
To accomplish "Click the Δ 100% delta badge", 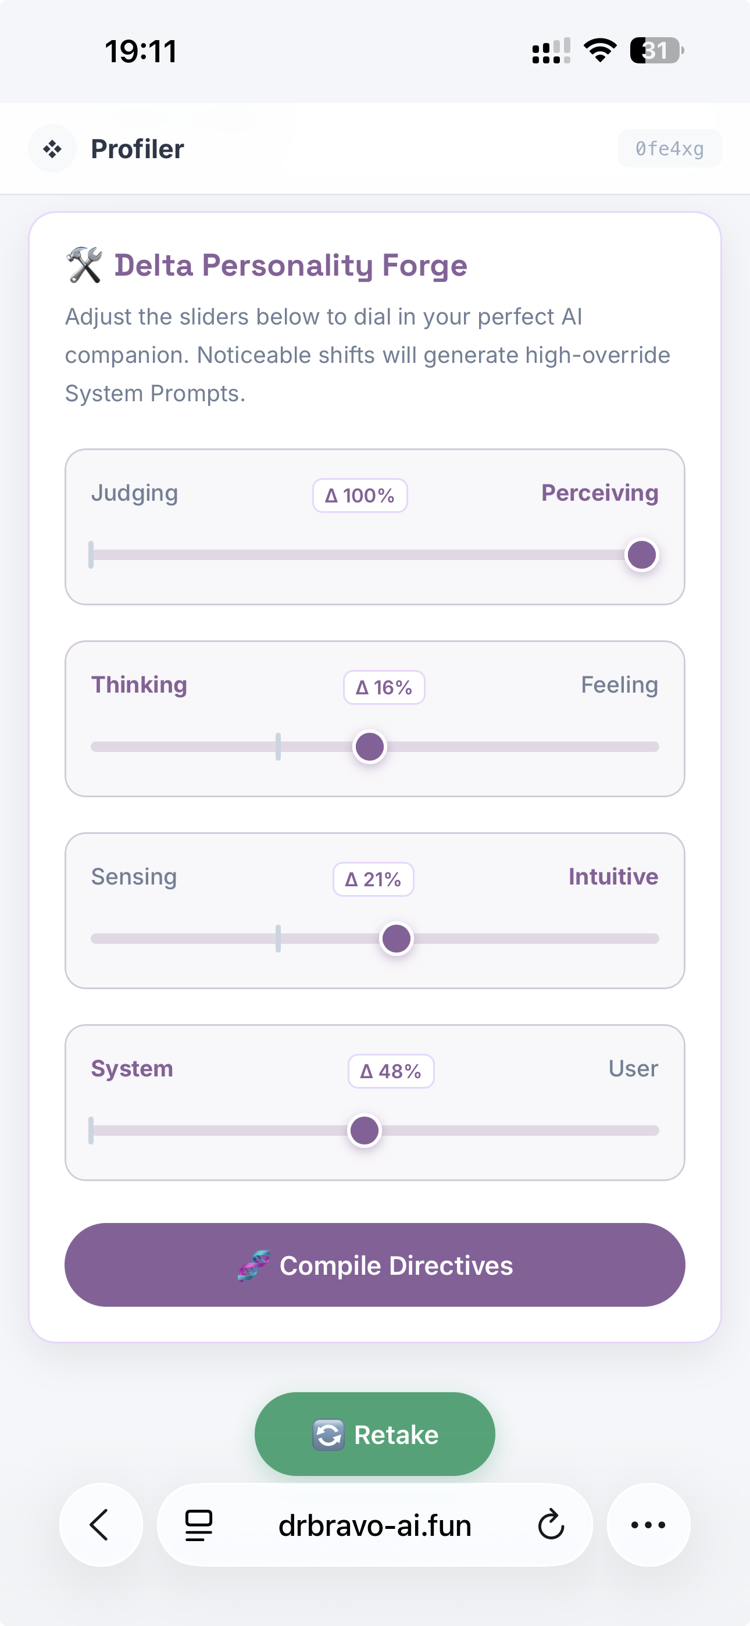I will [359, 496].
